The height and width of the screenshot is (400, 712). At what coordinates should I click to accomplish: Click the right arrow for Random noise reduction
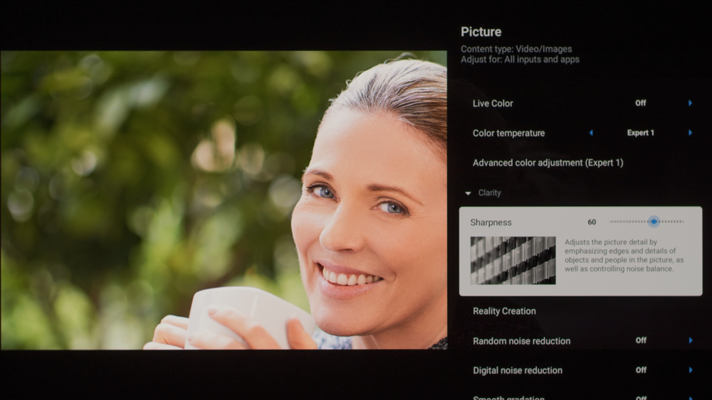point(691,340)
